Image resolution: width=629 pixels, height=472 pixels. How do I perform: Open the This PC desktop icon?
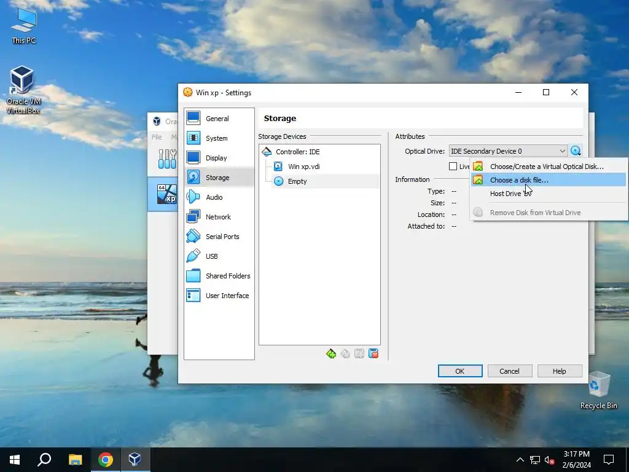click(x=24, y=26)
